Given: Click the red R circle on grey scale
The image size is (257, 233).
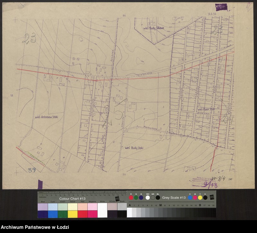Looking at the screenshot, I should point(131,198).
